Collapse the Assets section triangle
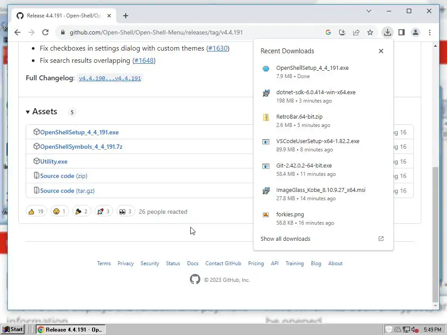This screenshot has height=335, width=447. [x=28, y=112]
